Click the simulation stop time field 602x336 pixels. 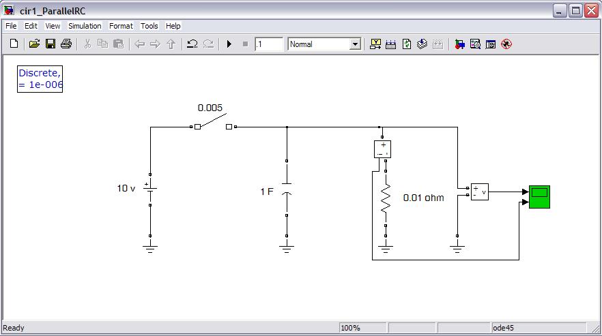pyautogui.click(x=269, y=44)
